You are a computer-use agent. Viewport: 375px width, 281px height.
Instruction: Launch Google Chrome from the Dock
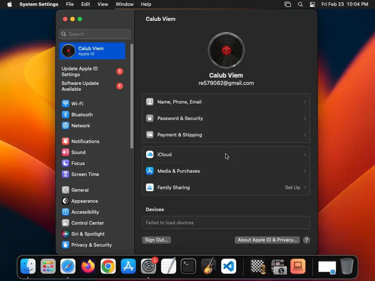(x=108, y=266)
